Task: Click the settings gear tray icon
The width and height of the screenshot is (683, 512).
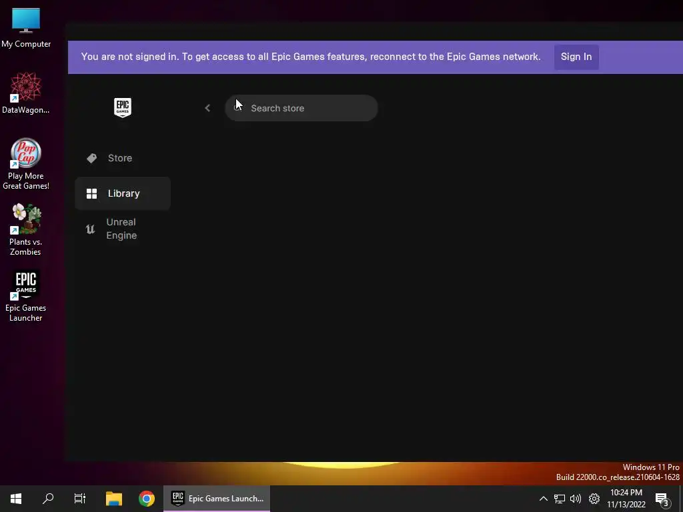Action: click(x=594, y=499)
